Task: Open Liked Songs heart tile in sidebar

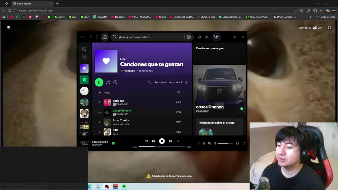Action: coord(84,68)
